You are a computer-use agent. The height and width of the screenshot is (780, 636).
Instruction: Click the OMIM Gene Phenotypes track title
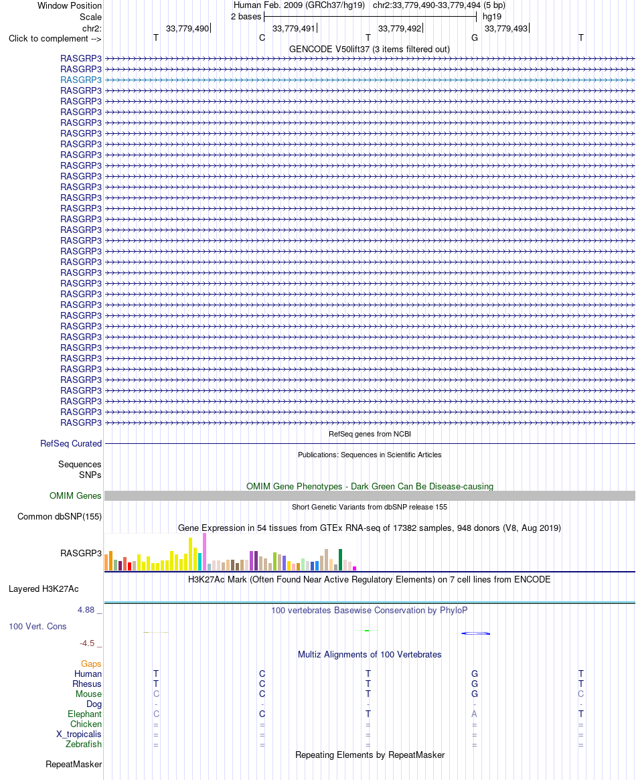370,486
